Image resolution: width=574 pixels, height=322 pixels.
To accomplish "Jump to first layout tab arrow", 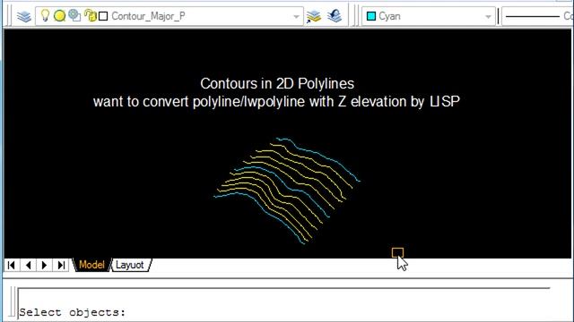I will [x=12, y=265].
